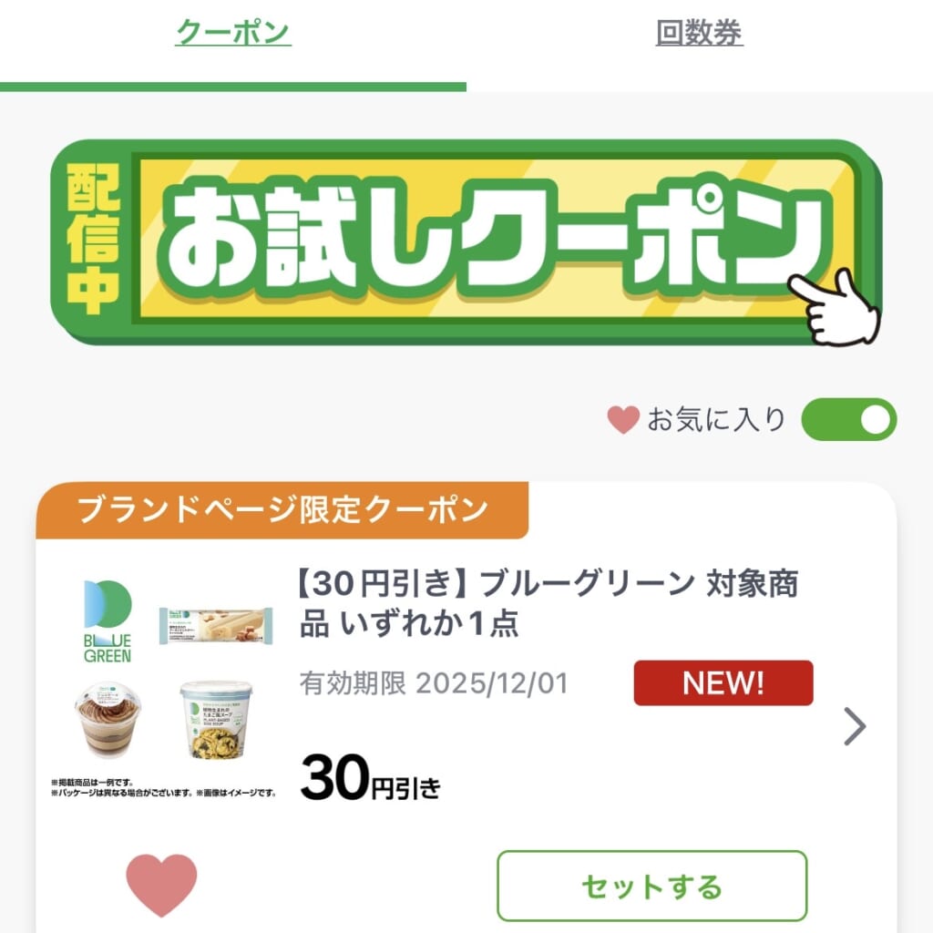Tap the snack bar product image

click(216, 625)
